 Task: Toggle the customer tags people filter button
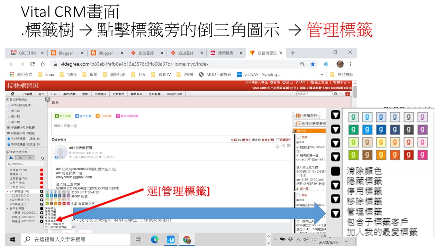(x=11, y=158)
